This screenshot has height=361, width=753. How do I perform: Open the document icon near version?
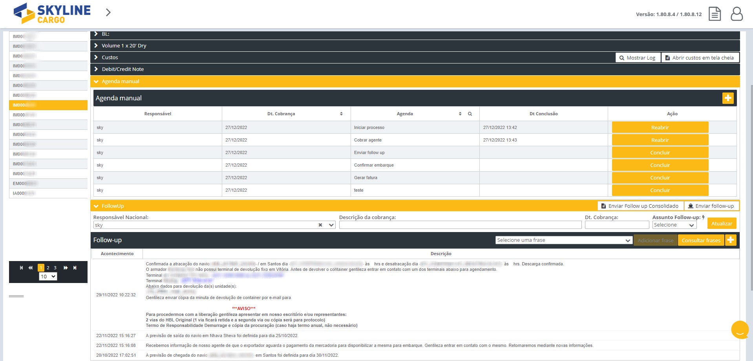click(715, 14)
